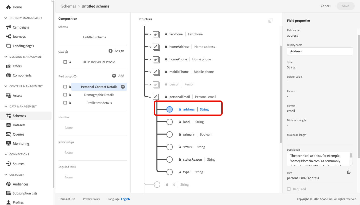Check the XDM Individual Profile checkbox
Viewport: 360px width, 205px height.
[x=65, y=62]
